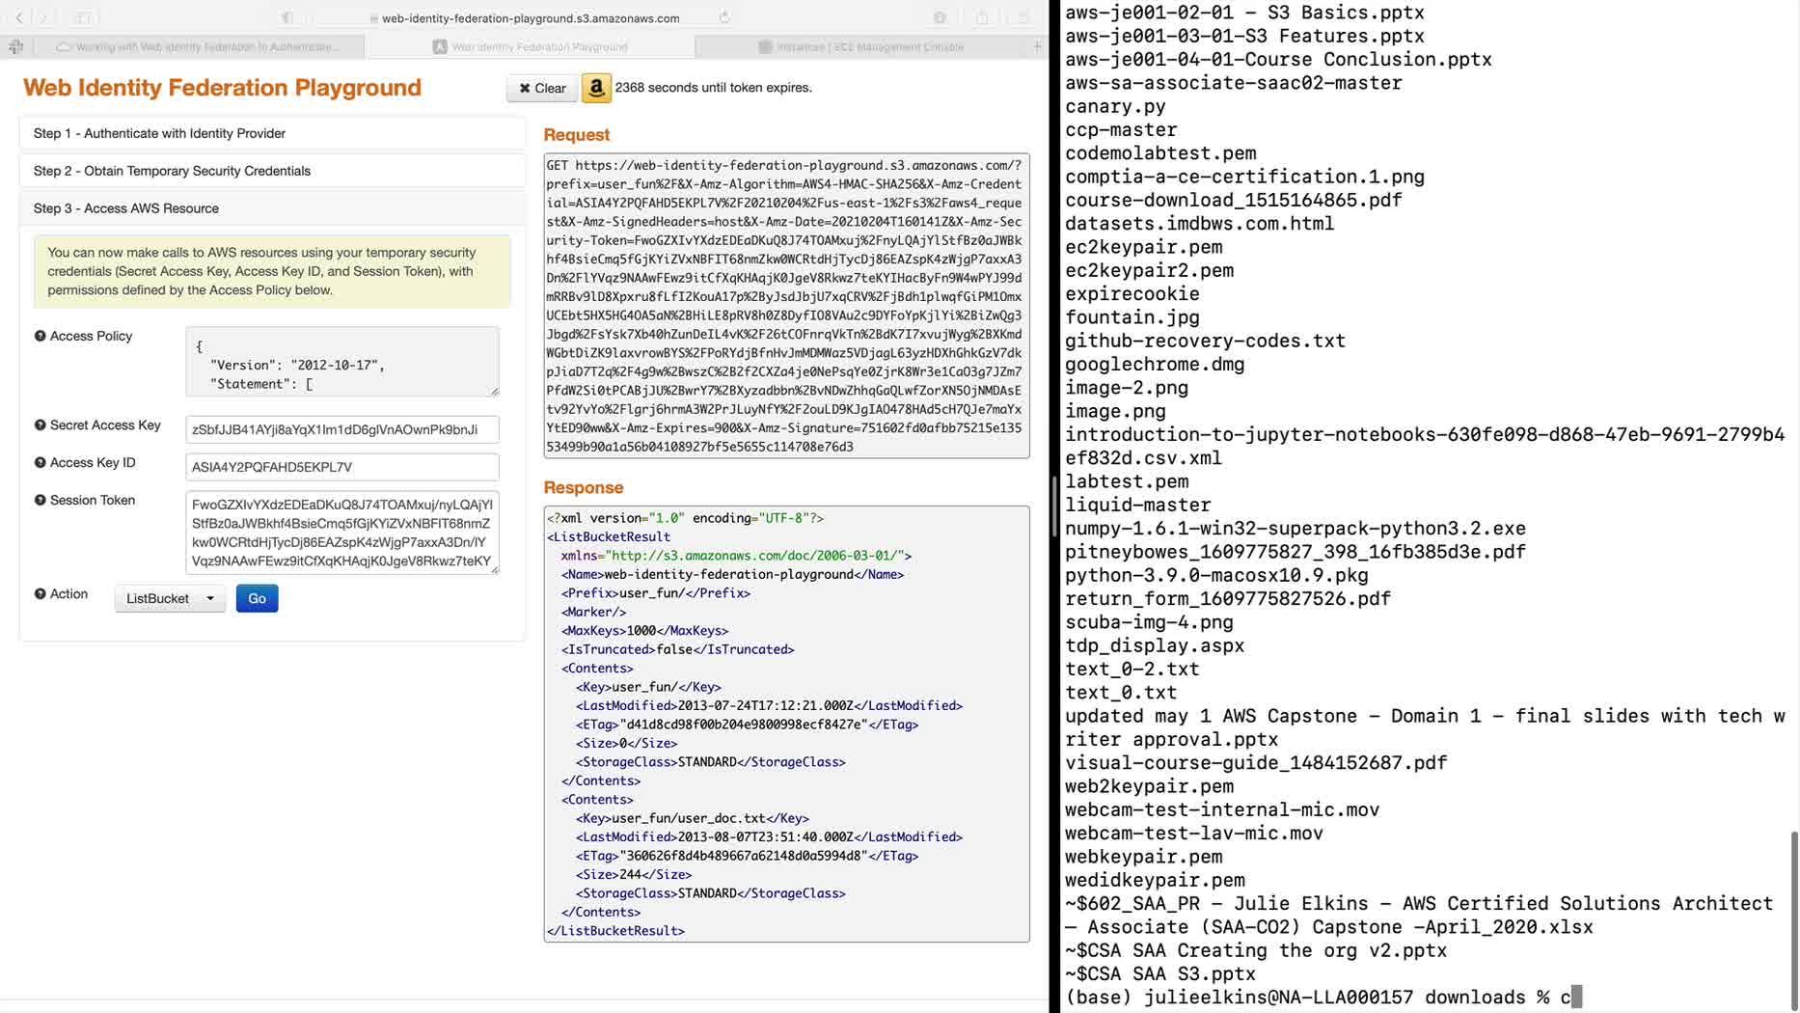Click the Response section heading
The width and height of the screenshot is (1800, 1013).
tap(584, 488)
